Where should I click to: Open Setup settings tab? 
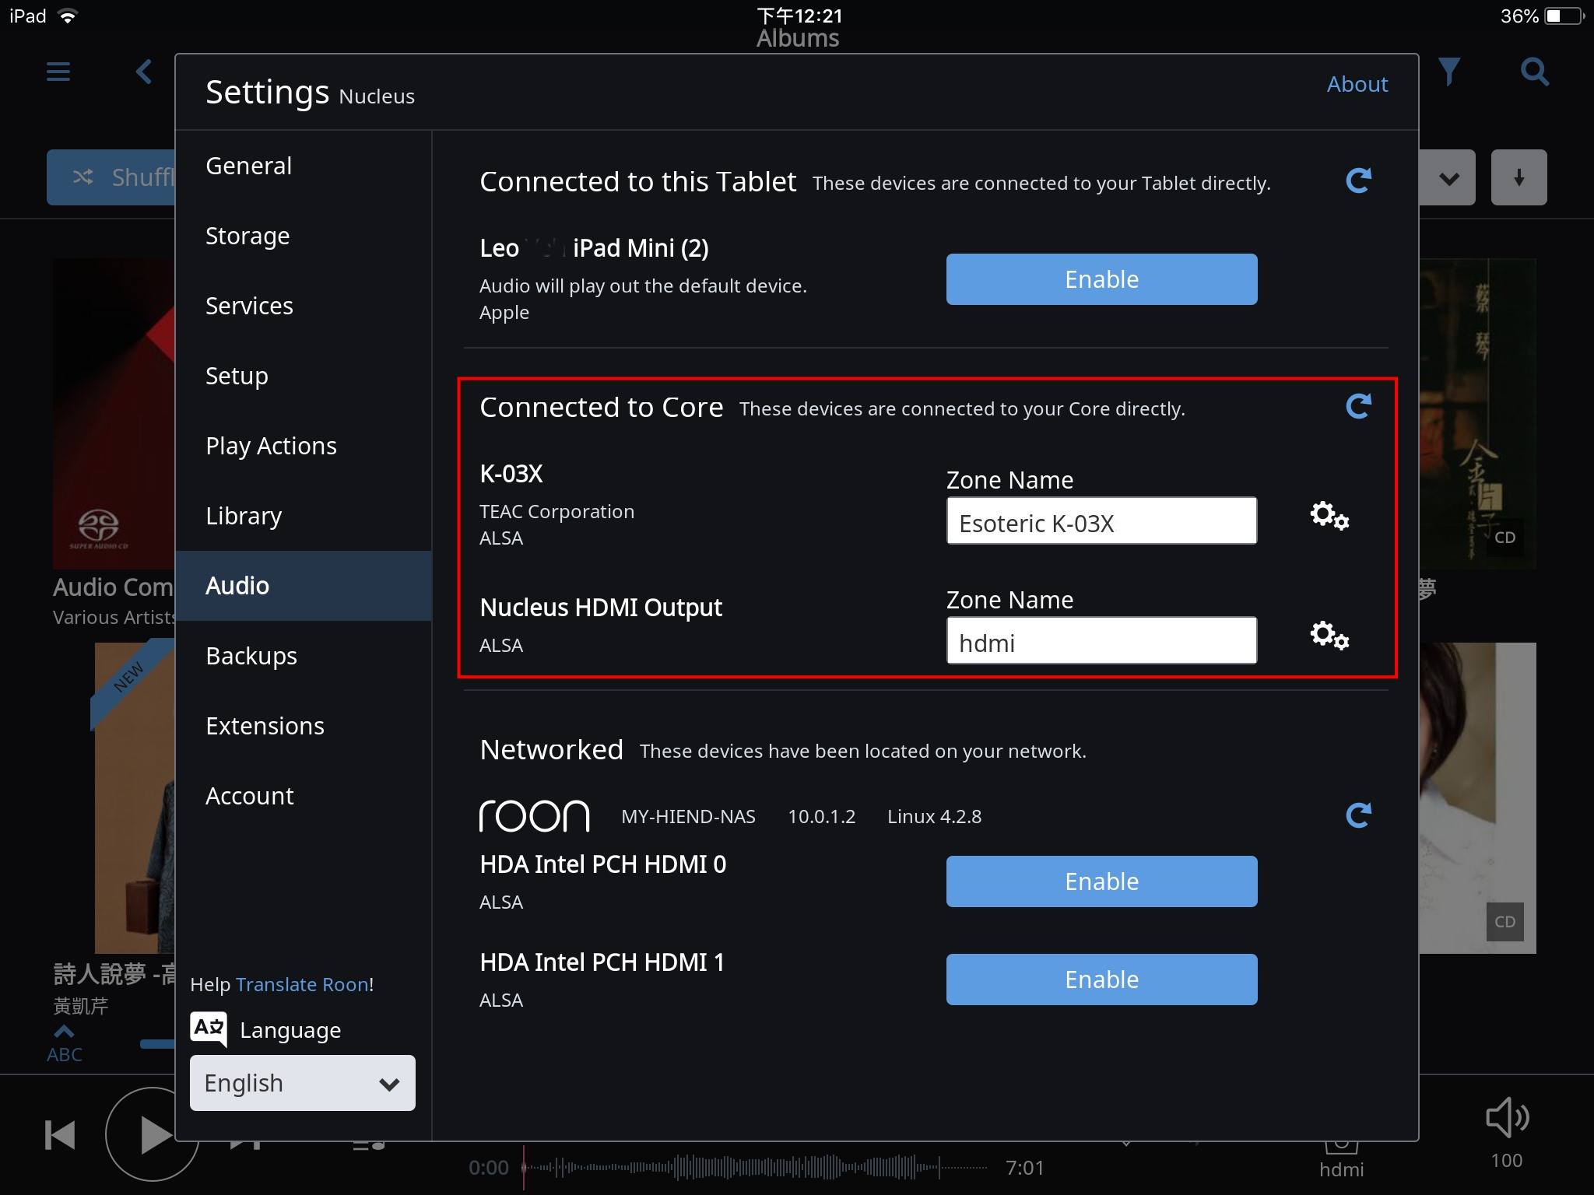pyautogui.click(x=304, y=376)
